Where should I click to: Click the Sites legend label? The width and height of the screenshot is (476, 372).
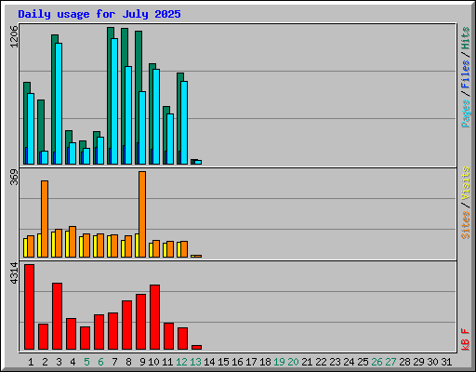[x=465, y=225]
